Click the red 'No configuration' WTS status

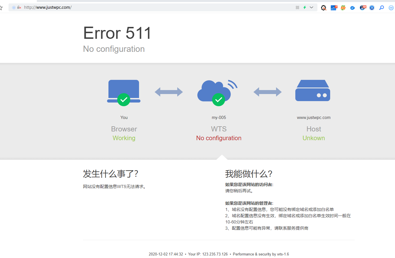[219, 138]
